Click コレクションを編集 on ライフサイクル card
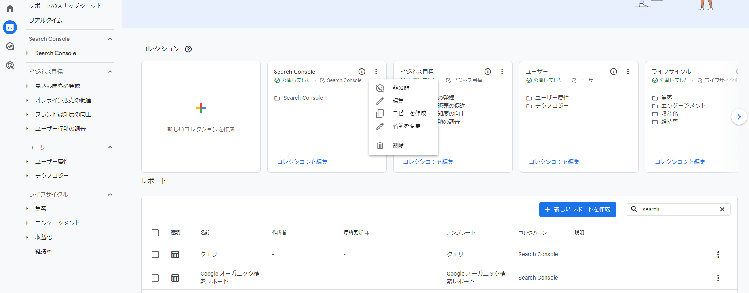This screenshot has height=293, width=749. (x=680, y=162)
